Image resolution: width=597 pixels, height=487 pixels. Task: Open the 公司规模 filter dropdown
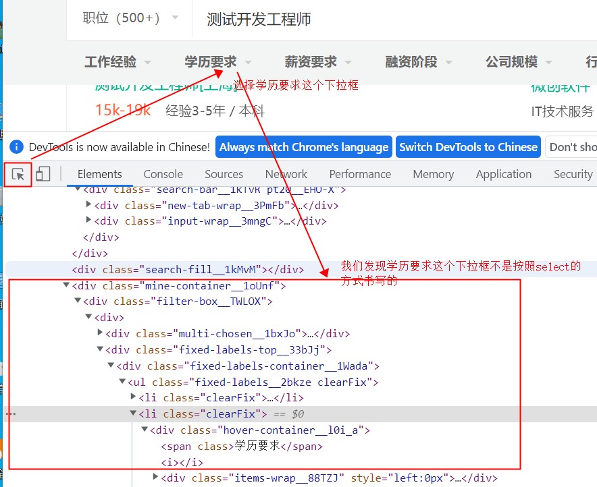519,61
